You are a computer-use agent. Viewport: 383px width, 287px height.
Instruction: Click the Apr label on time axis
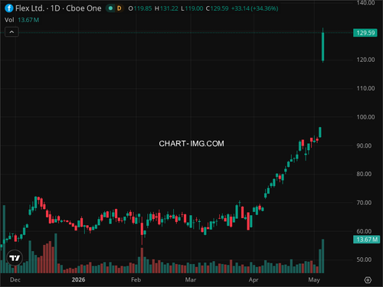click(x=254, y=280)
